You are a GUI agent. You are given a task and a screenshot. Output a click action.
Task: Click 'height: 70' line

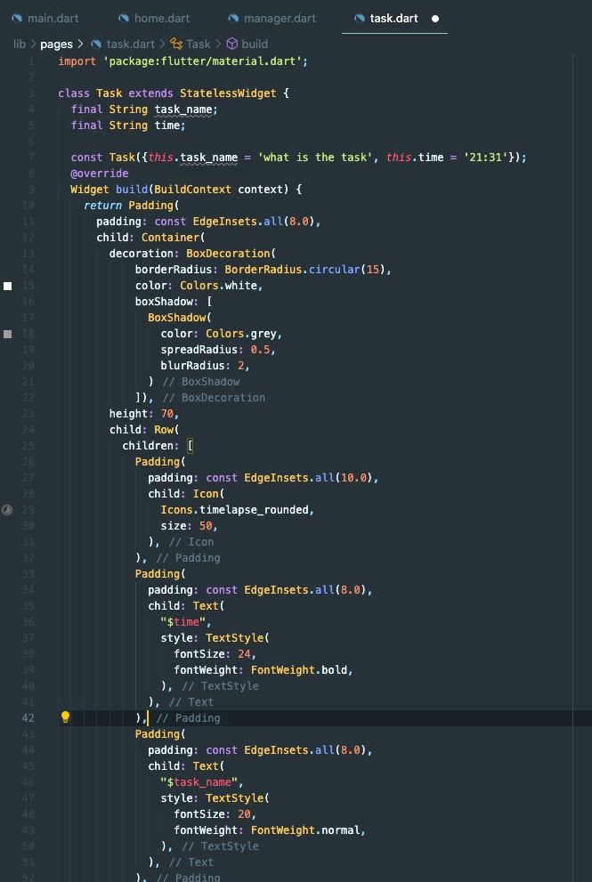[x=144, y=414]
